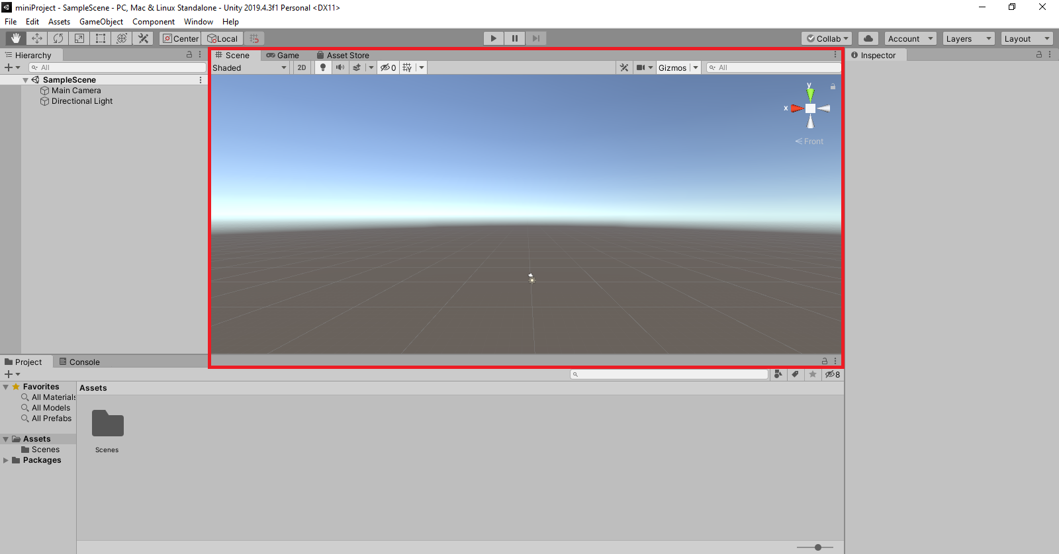Open the Collab dropdown

coord(827,38)
